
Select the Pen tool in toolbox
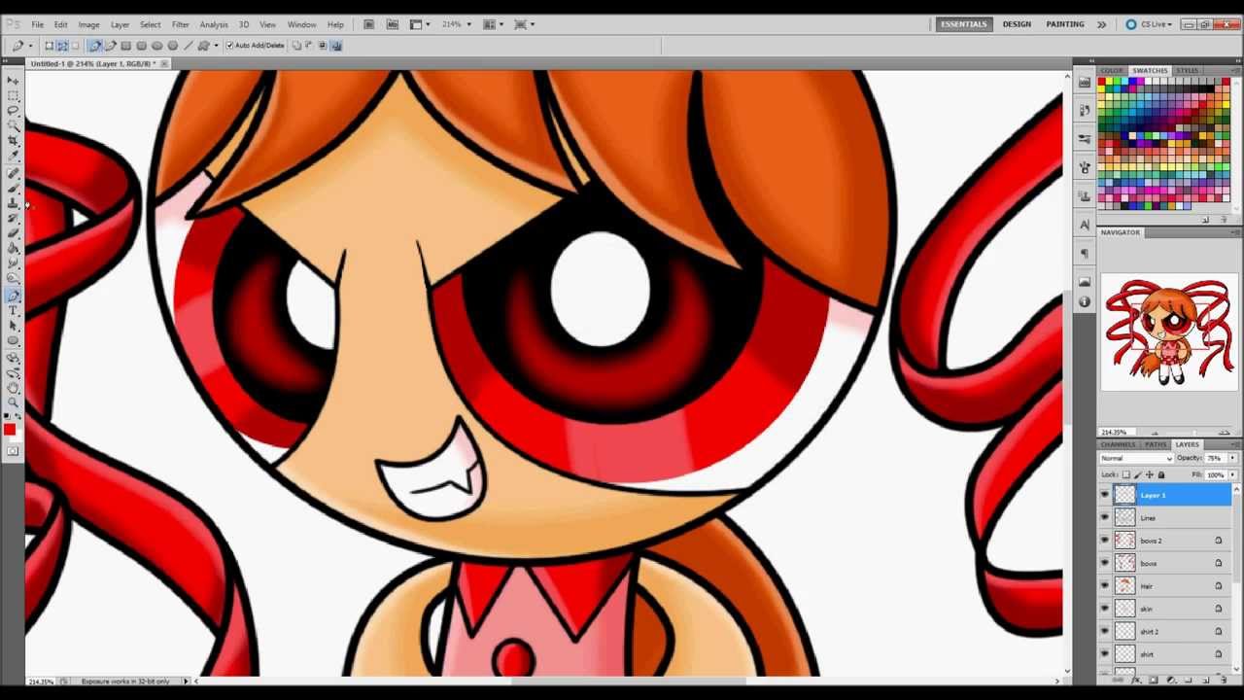(x=14, y=294)
